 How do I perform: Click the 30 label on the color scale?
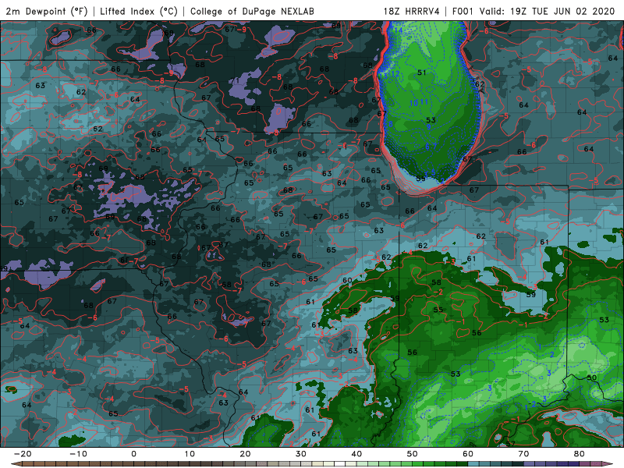point(301,454)
